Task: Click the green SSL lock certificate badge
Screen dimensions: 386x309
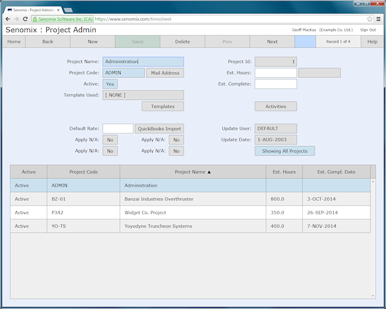Action: pyautogui.click(x=63, y=19)
